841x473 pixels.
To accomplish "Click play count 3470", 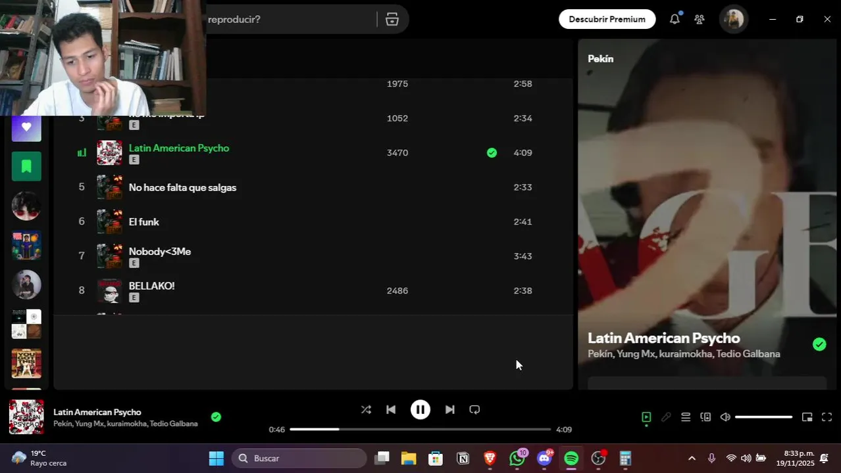I will click(397, 152).
